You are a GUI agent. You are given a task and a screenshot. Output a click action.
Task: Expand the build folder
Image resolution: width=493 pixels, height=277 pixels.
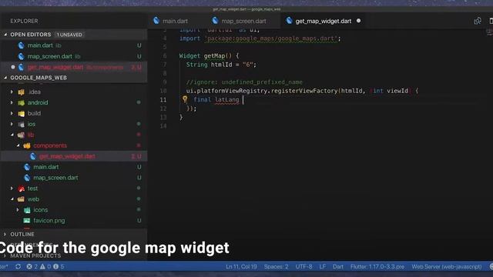pos(12,113)
